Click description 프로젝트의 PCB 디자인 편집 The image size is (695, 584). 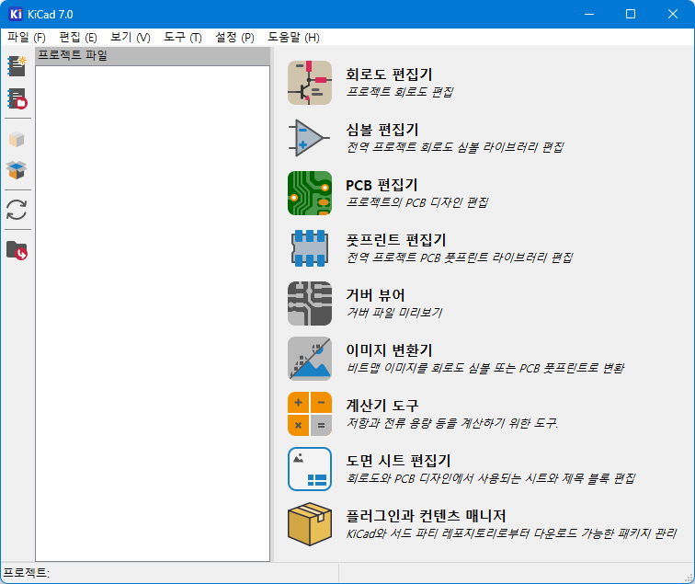[x=416, y=202]
